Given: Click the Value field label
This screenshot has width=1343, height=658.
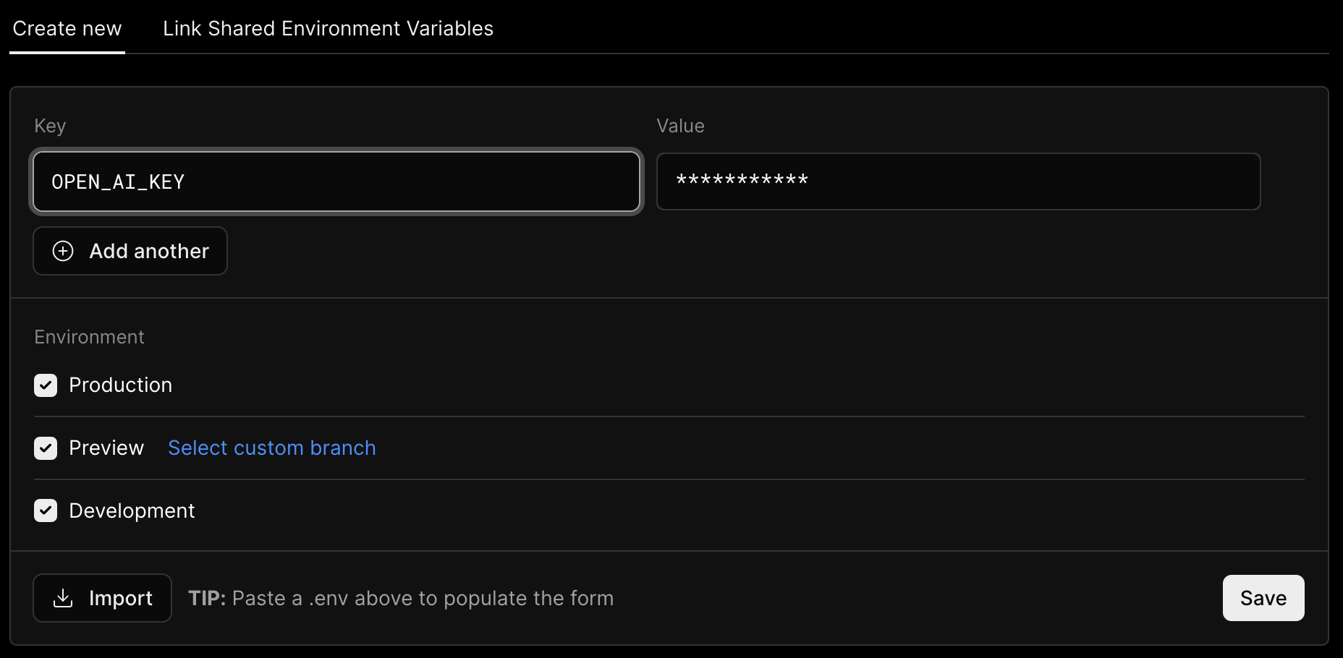Looking at the screenshot, I should click(x=680, y=126).
